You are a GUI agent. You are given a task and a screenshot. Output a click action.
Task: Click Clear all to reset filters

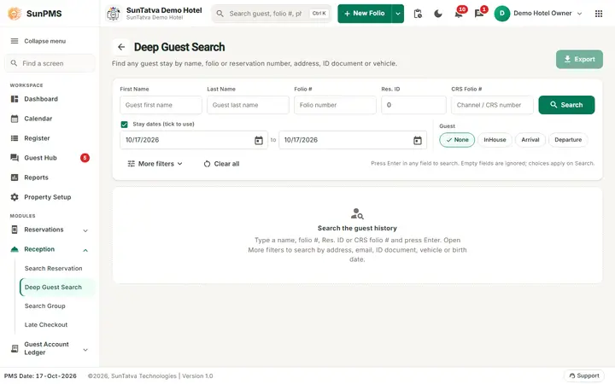point(221,164)
